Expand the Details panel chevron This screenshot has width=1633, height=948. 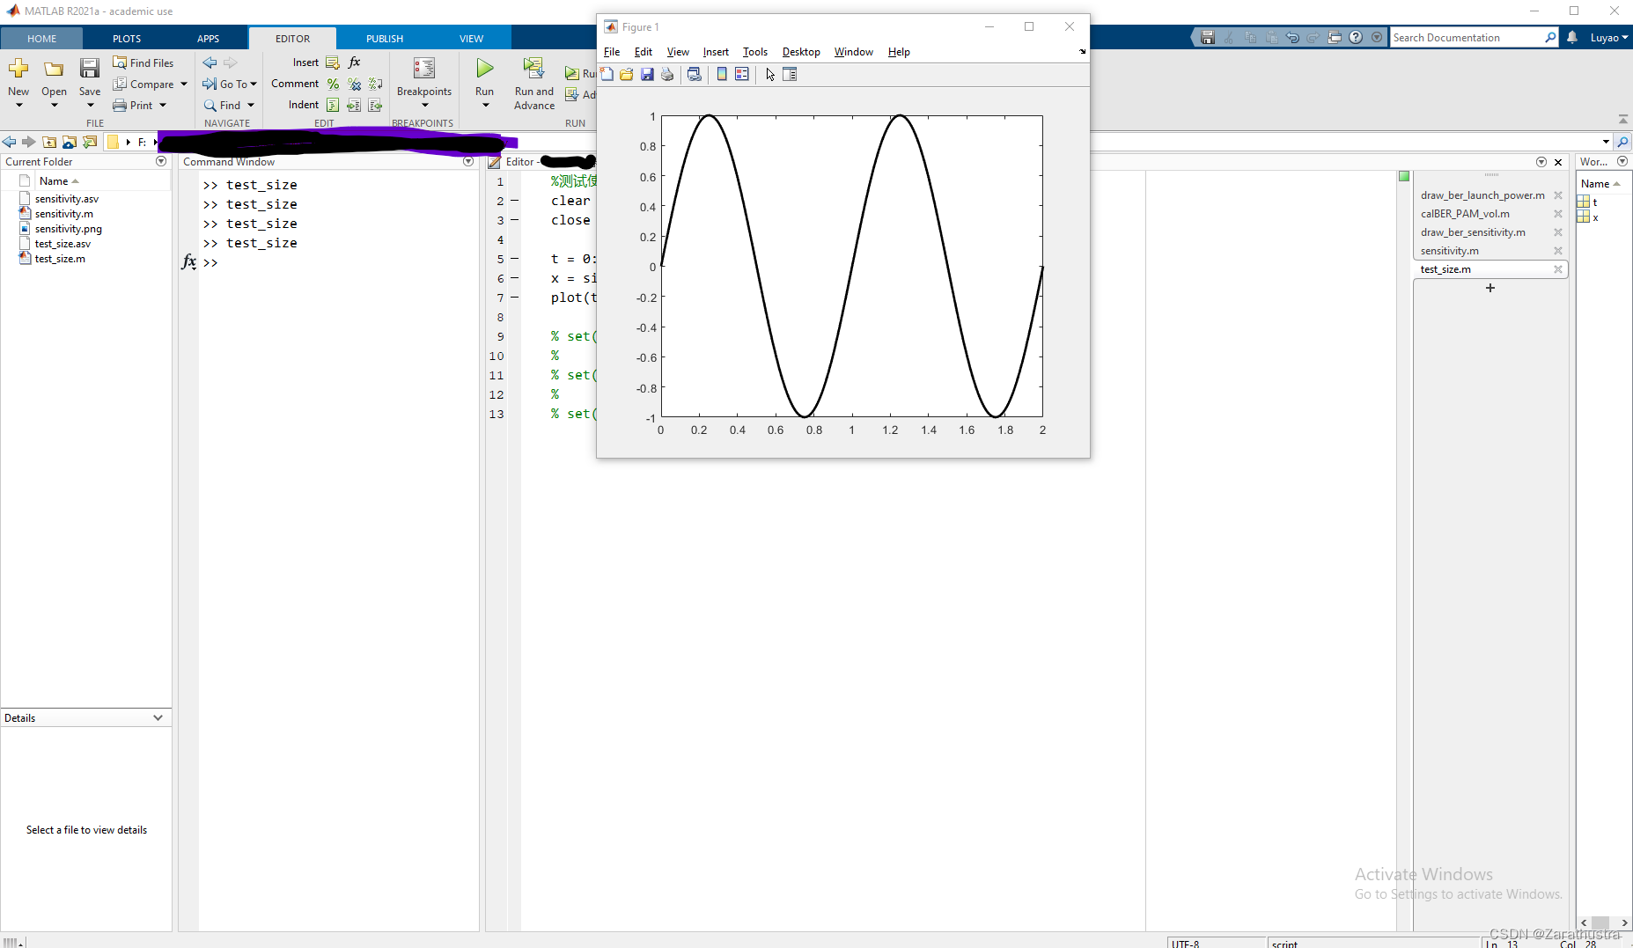point(158,717)
